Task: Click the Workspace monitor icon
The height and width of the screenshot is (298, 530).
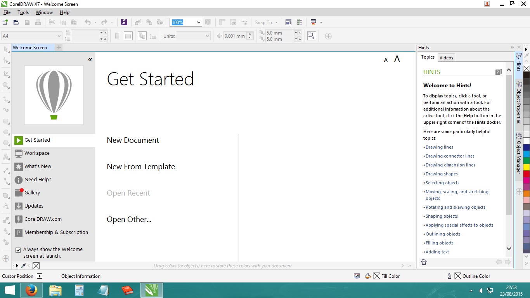Action: pyautogui.click(x=18, y=153)
